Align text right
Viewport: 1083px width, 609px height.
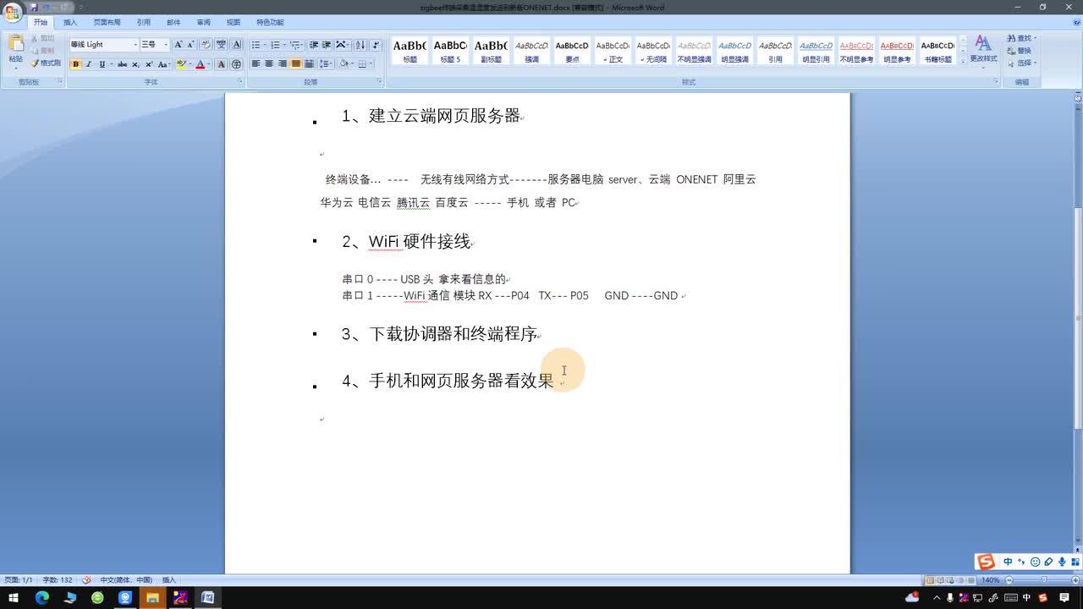coord(283,64)
